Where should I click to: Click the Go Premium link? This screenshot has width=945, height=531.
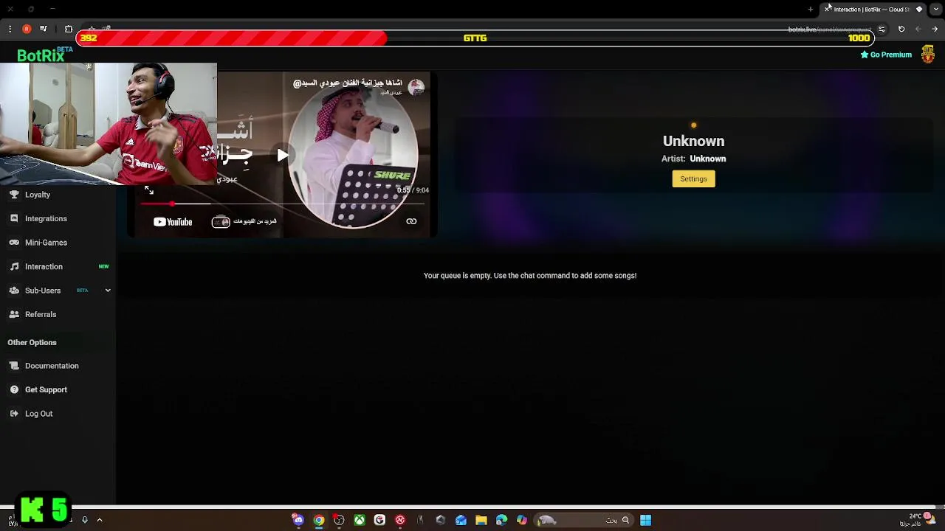click(886, 55)
